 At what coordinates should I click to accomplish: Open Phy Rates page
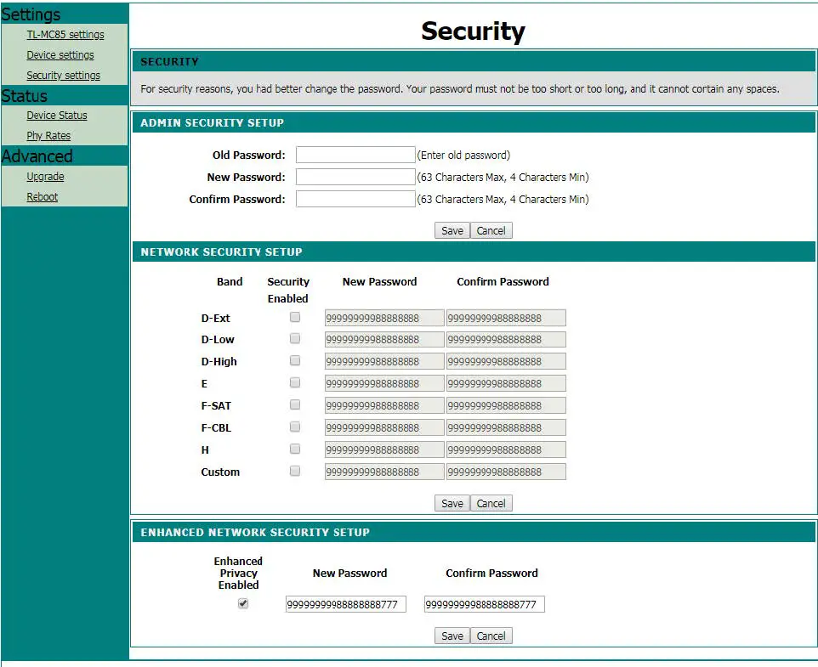48,135
